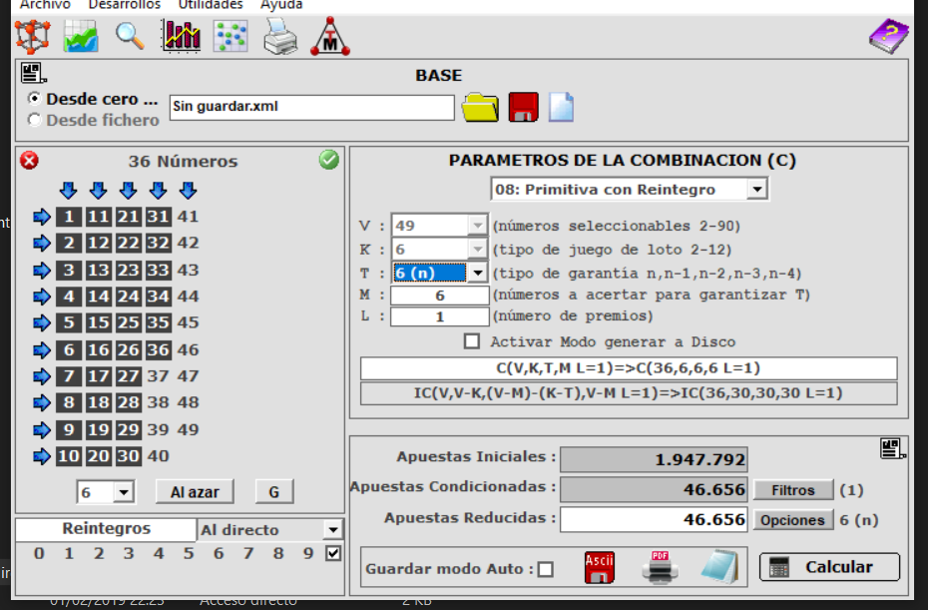This screenshot has width=928, height=610.
Task: Open the molecule network tool icon
Action: [33, 37]
